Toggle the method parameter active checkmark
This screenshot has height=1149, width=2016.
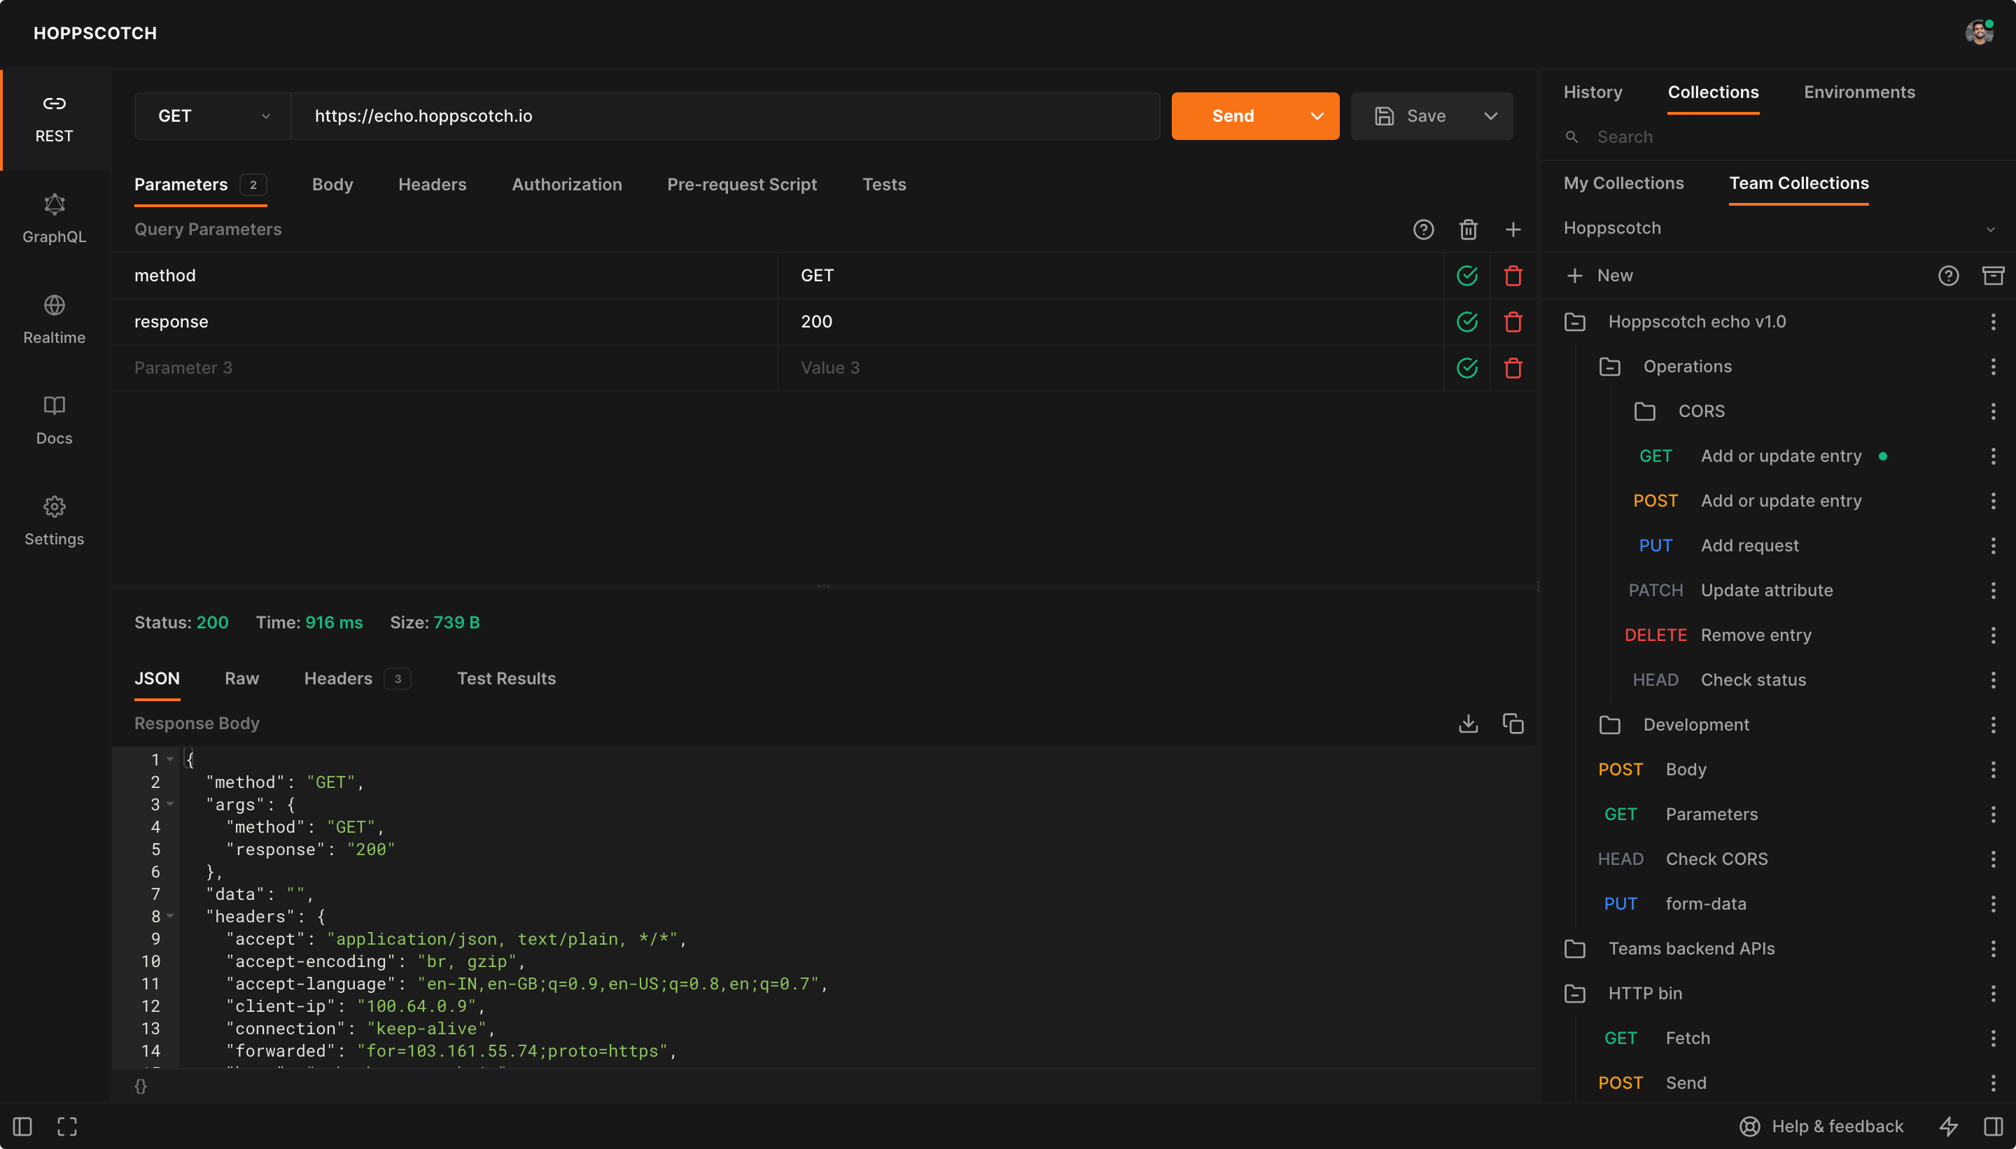point(1466,276)
